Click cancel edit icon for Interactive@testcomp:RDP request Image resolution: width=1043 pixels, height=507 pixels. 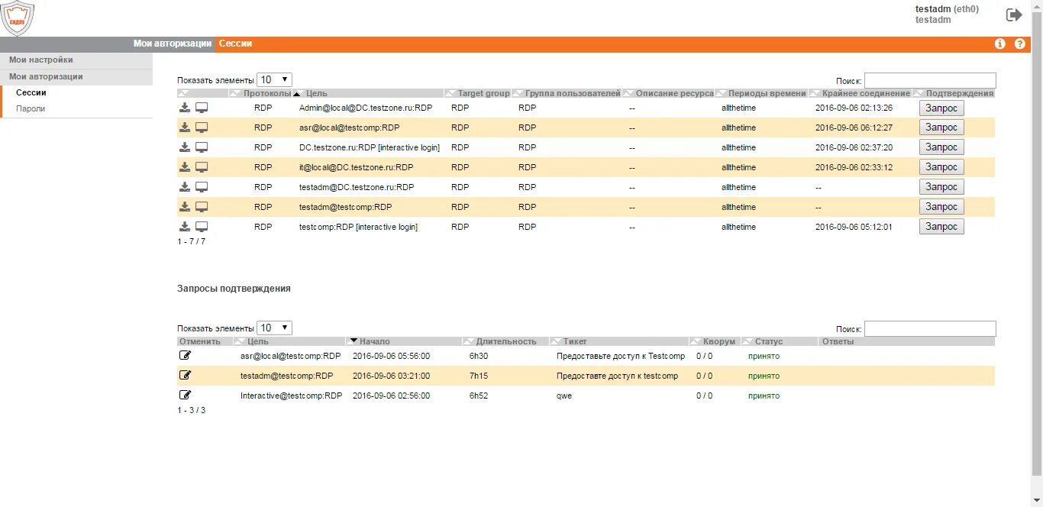[x=185, y=395]
